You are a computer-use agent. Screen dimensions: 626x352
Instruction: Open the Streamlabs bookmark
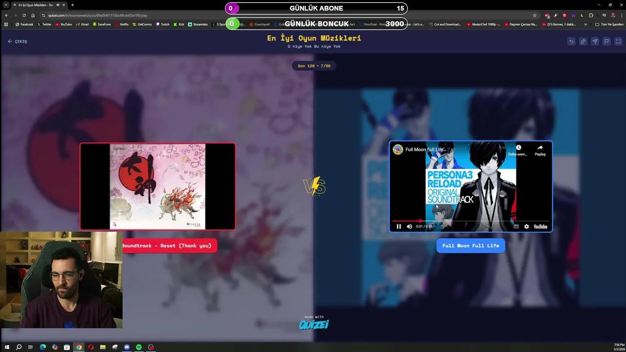(x=198, y=24)
